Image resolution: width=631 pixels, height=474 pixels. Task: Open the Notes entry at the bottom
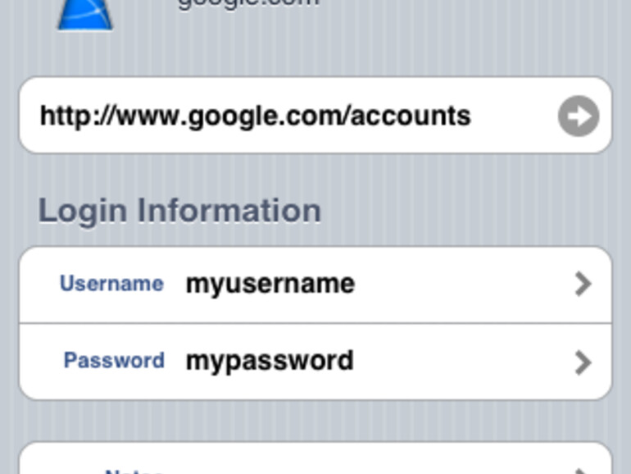tap(315, 464)
